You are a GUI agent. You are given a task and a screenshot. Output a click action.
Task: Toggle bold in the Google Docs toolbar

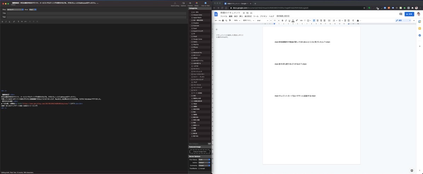(283, 20)
